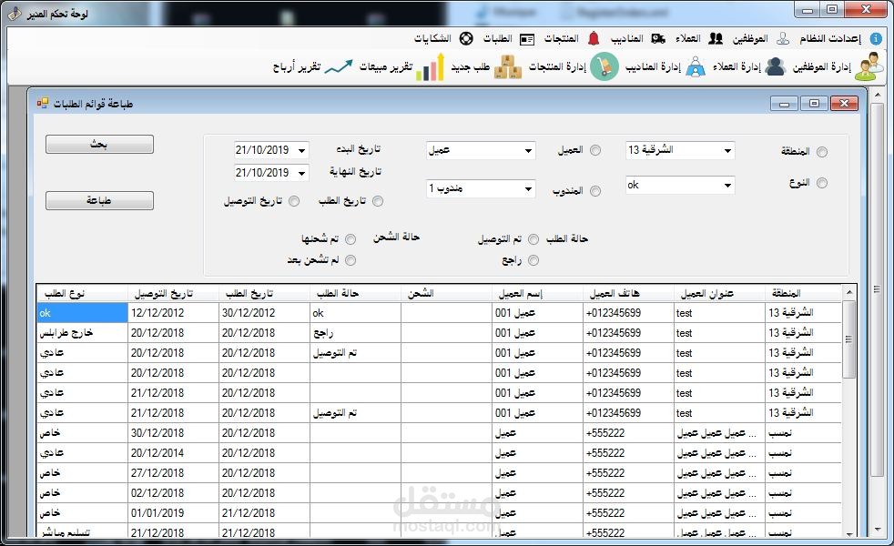Click the طلب جديد toolbar label

[471, 66]
